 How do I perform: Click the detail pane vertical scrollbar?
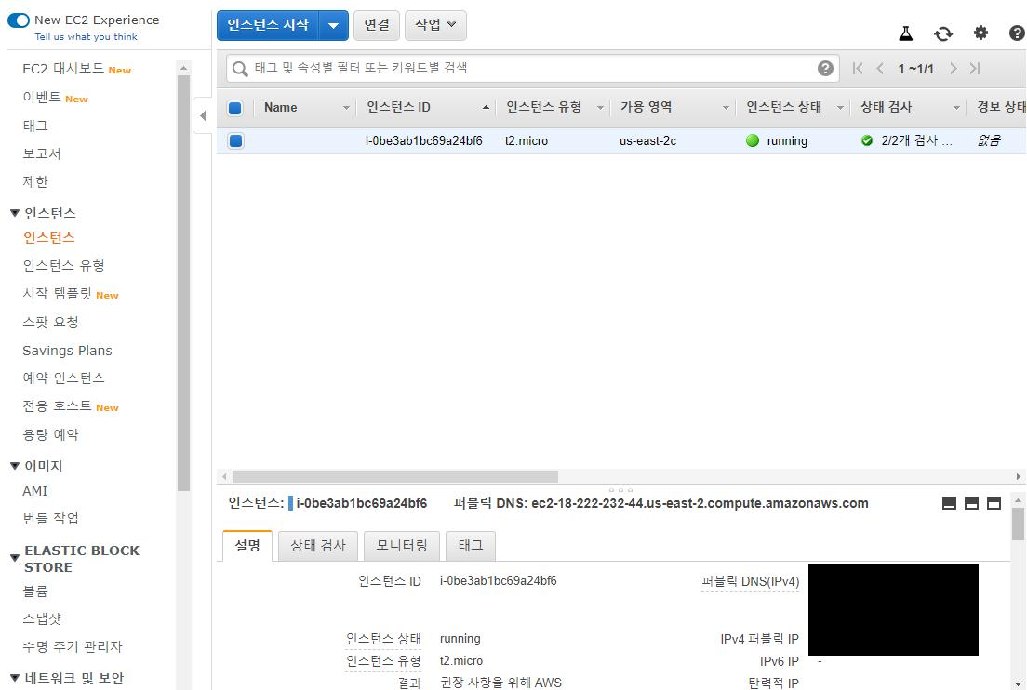1018,524
